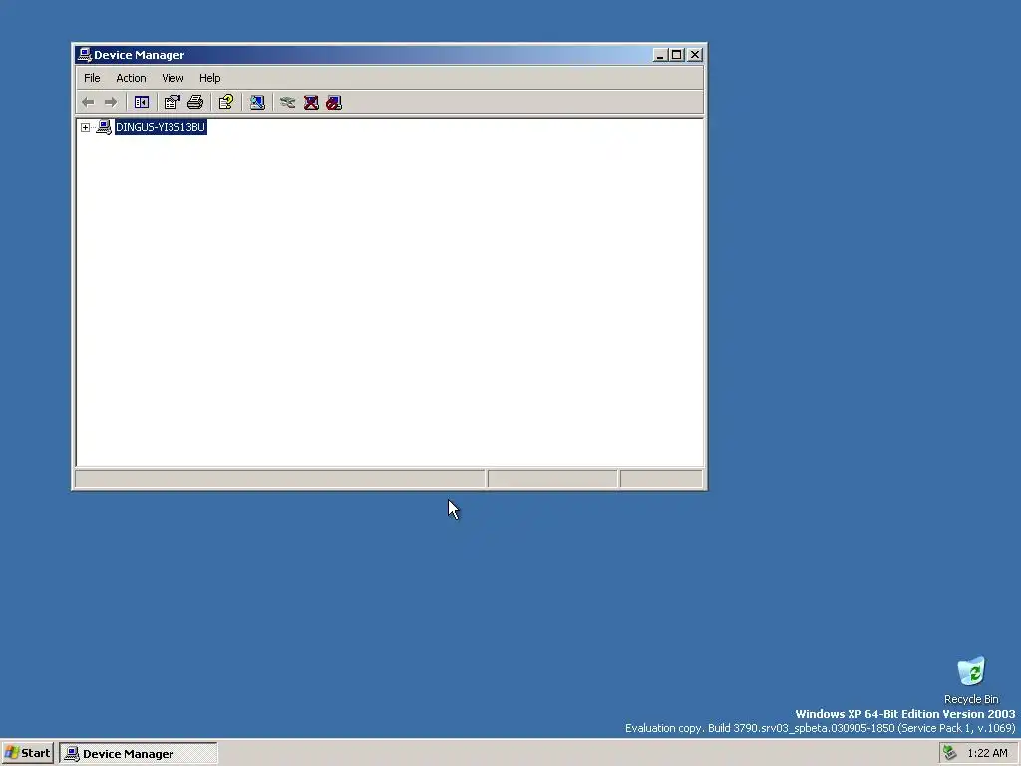Click the computer icon beside DINGUS-YI3S13BU
The width and height of the screenshot is (1021, 766).
(x=104, y=127)
